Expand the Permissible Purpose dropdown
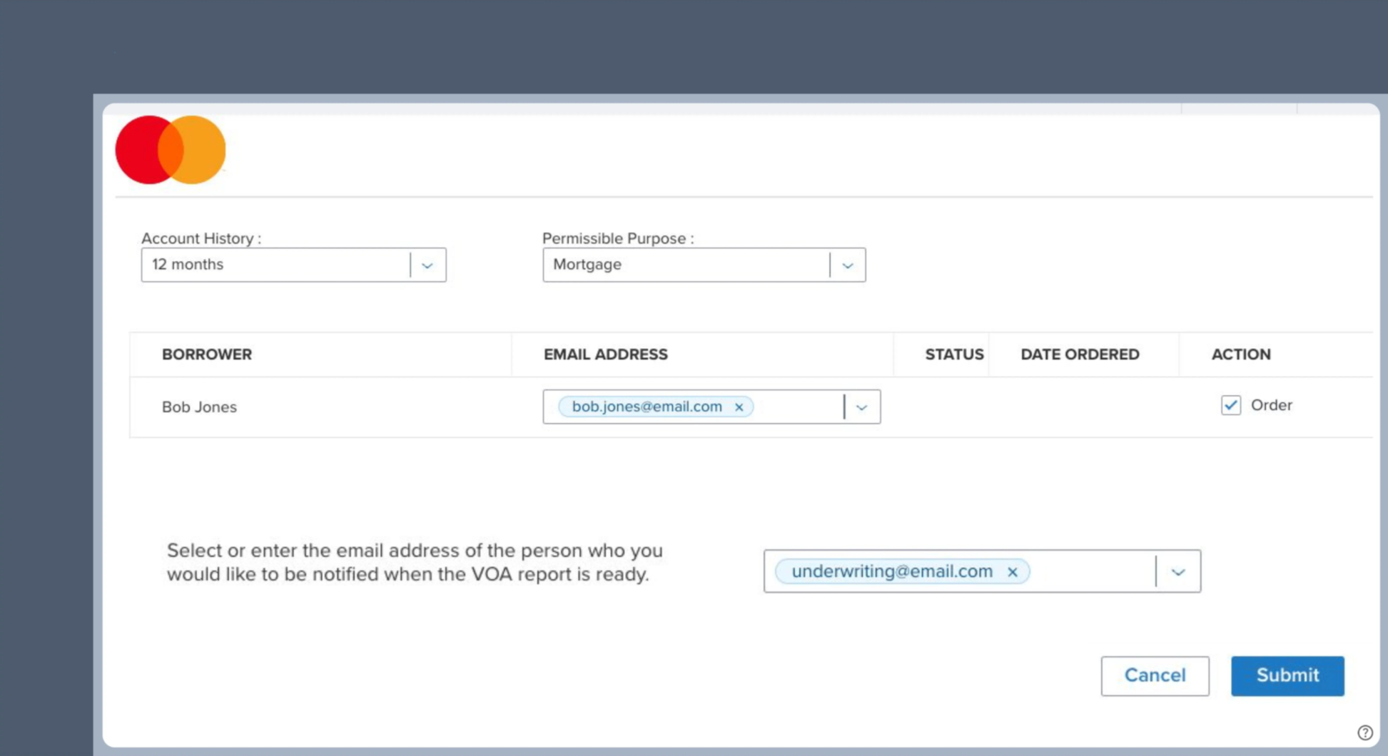The height and width of the screenshot is (756, 1388). point(848,265)
